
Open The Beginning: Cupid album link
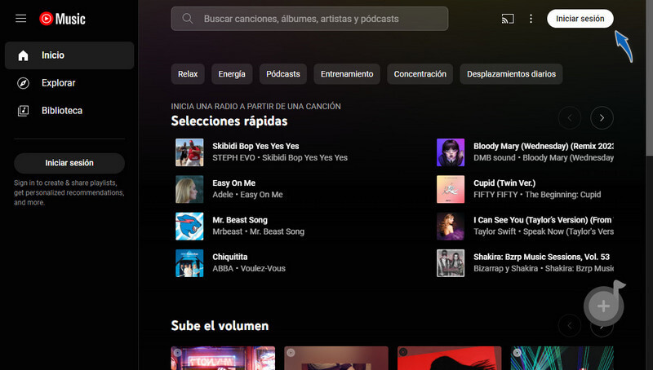563,195
